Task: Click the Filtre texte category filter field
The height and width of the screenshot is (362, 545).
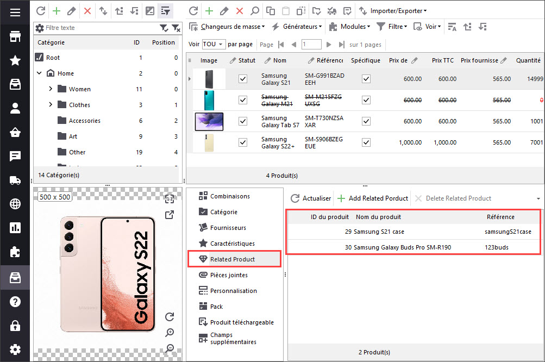Action: [x=101, y=28]
